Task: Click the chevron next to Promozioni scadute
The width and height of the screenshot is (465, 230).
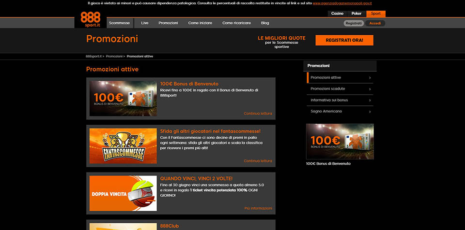Action: (370, 89)
